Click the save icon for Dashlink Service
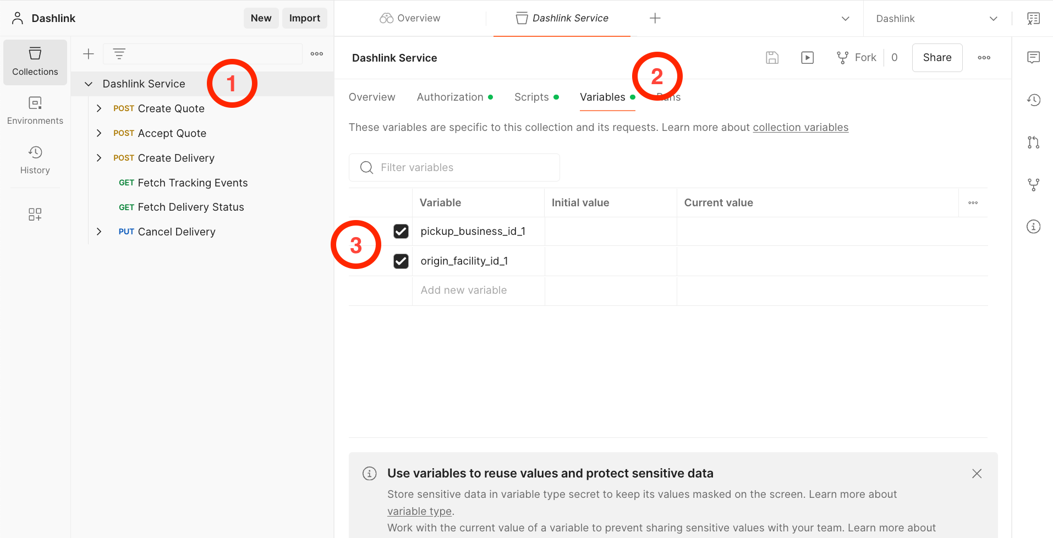Image resolution: width=1053 pixels, height=538 pixels. [772, 58]
